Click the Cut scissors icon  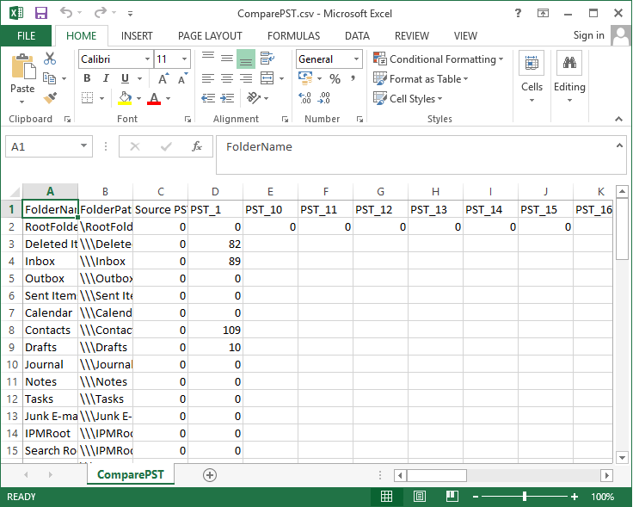[x=50, y=59]
